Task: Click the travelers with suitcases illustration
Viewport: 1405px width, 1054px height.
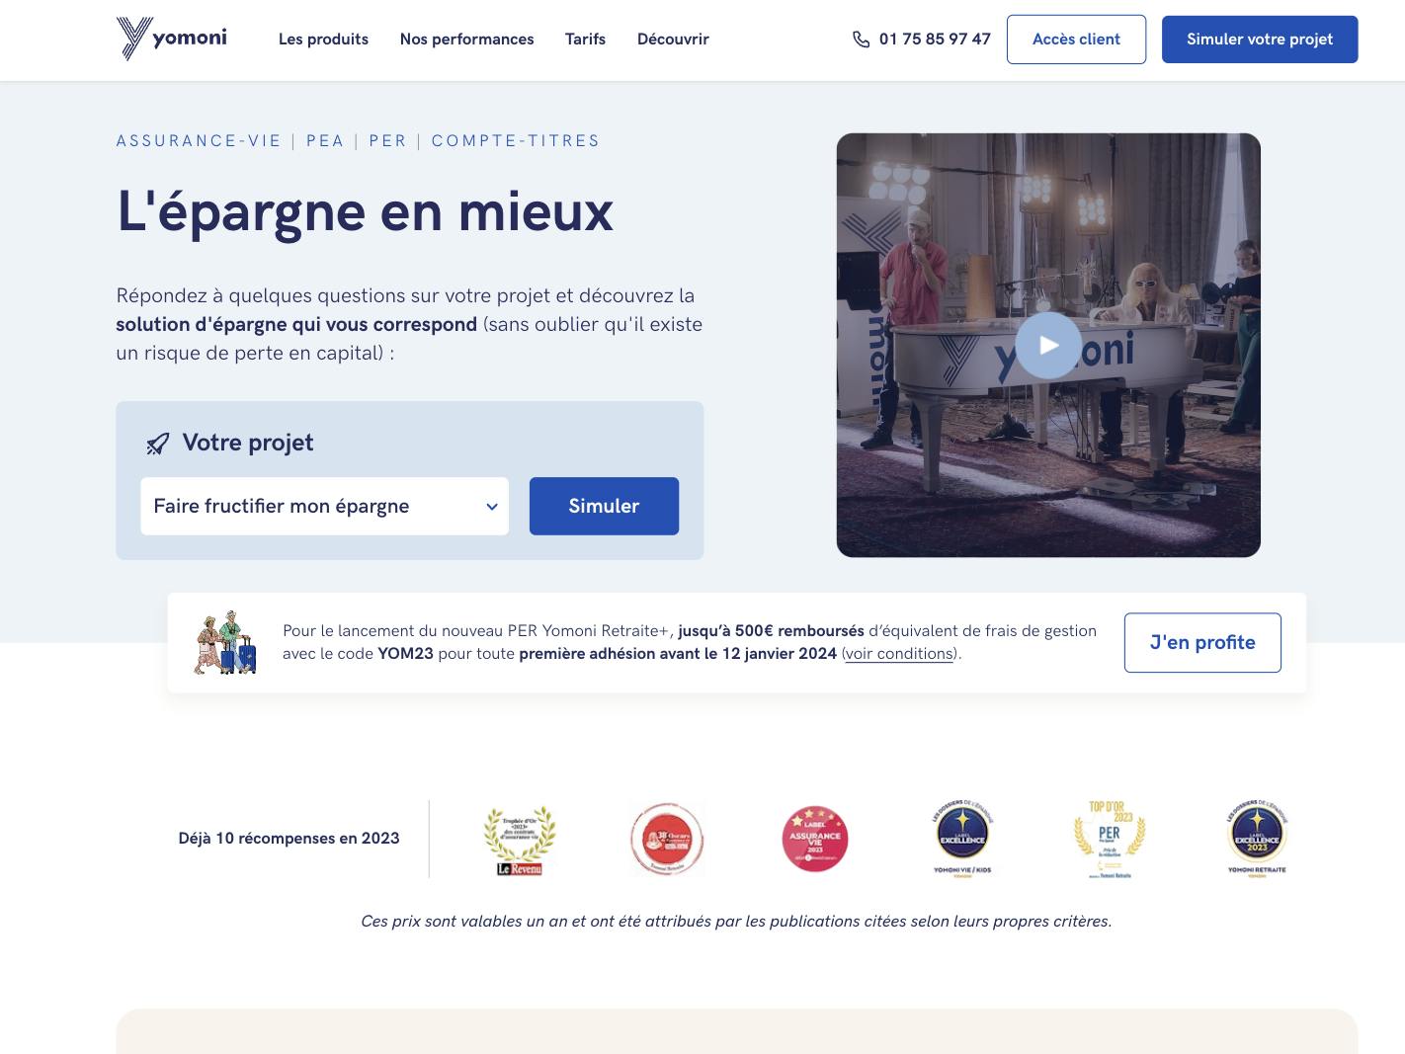Action: 225,642
